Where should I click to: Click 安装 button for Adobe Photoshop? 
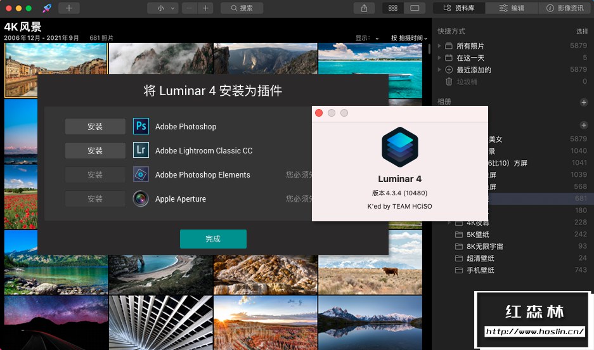[95, 127]
